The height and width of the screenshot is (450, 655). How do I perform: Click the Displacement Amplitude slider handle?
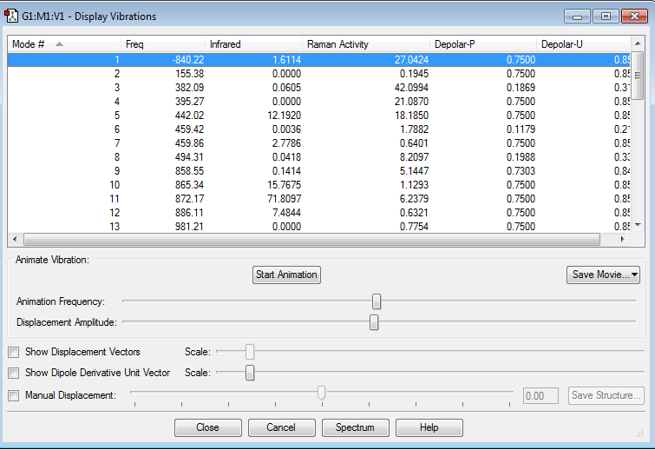coord(374,322)
